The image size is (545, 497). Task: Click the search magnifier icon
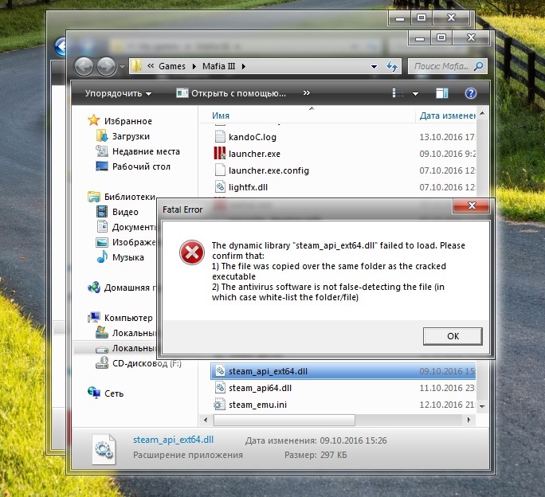(478, 65)
